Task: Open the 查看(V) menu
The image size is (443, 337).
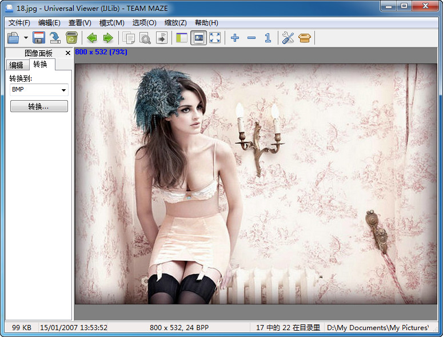Action: tap(80, 23)
